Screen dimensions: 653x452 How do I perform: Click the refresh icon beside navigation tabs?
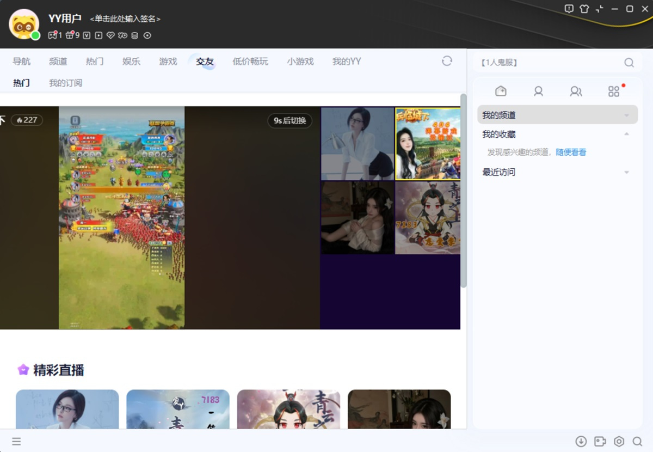coord(447,61)
